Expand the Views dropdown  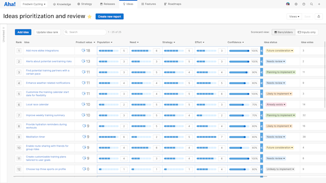294,16
